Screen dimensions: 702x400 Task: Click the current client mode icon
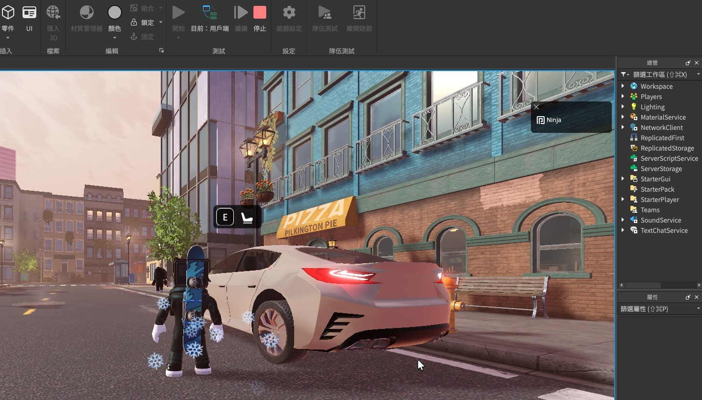tap(210, 13)
